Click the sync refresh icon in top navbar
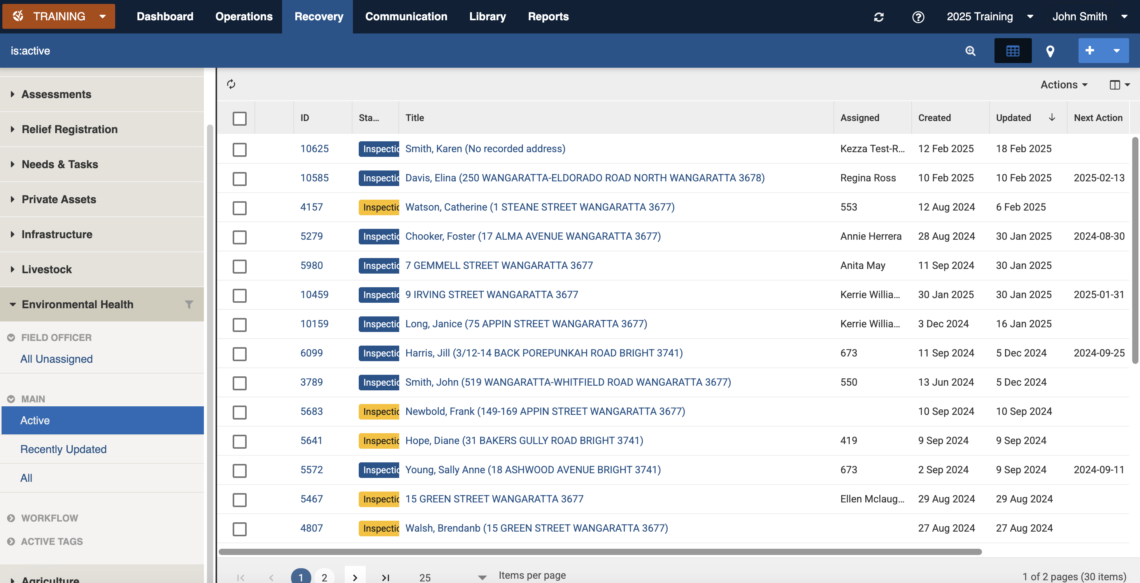 pyautogui.click(x=879, y=17)
